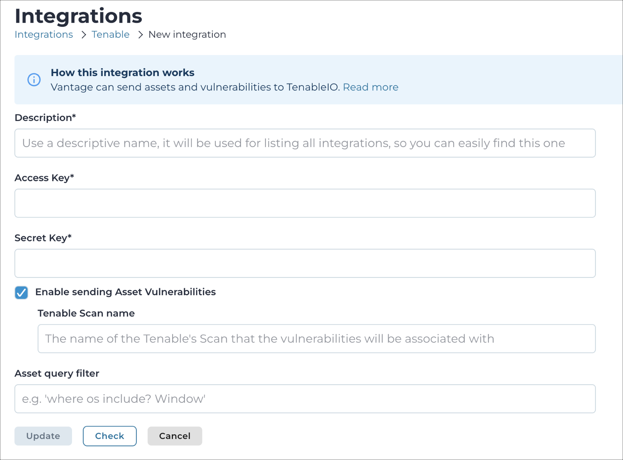Open the Integrations breadcrumb link
The width and height of the screenshot is (623, 460).
tap(44, 34)
